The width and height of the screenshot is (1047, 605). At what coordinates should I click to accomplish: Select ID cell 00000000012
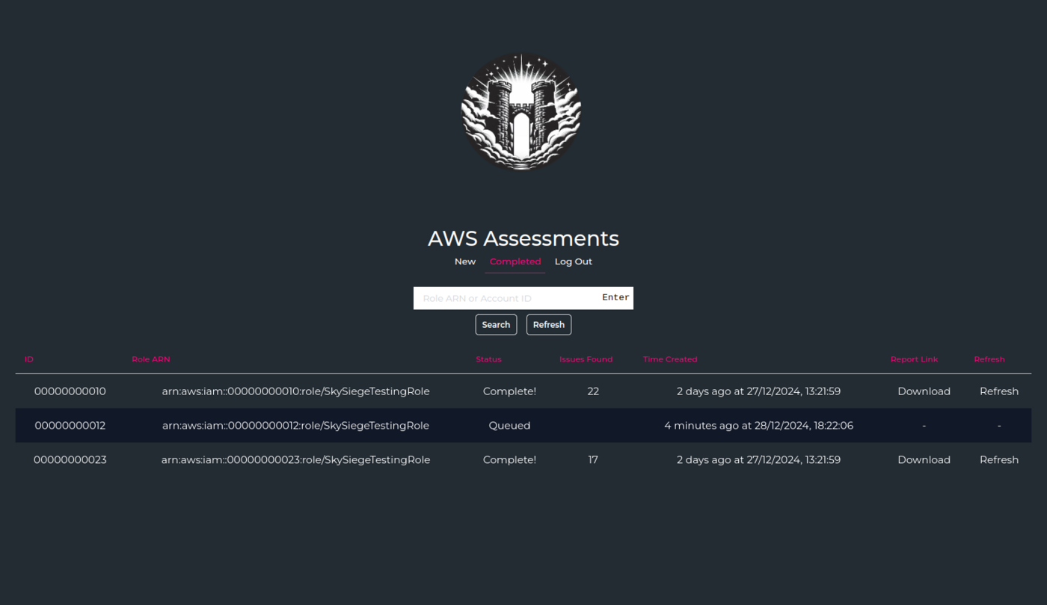[70, 426]
